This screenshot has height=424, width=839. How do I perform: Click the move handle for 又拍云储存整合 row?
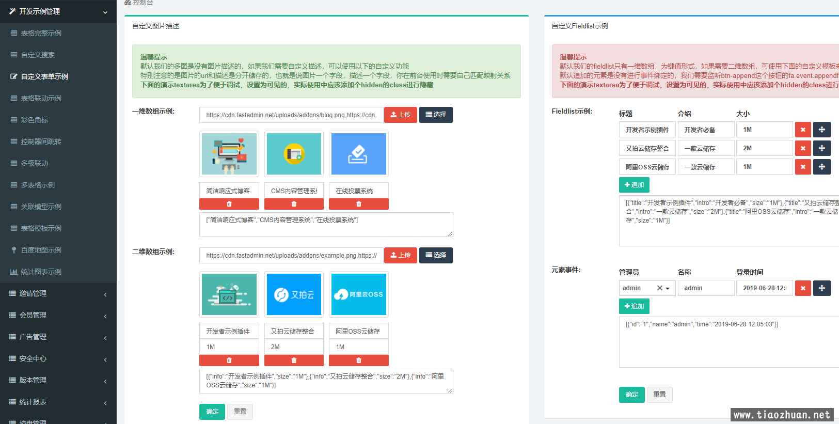click(x=821, y=148)
